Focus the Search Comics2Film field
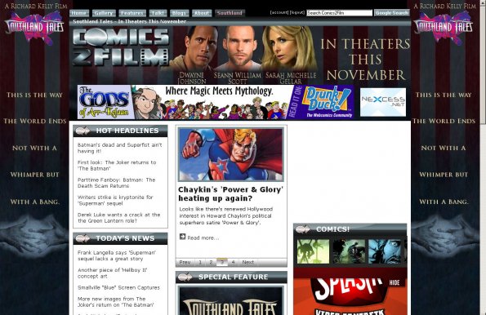486x315 pixels. (340, 13)
